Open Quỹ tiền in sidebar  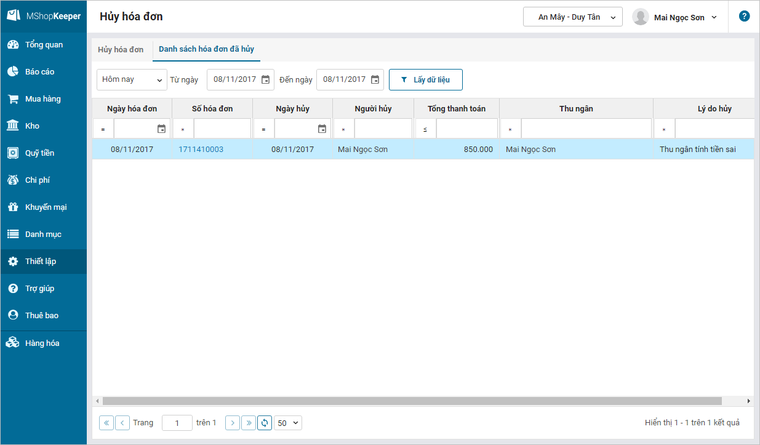39,153
